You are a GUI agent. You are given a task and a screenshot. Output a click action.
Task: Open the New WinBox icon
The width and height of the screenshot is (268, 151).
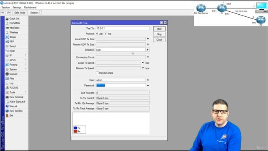[x=7, y=111]
